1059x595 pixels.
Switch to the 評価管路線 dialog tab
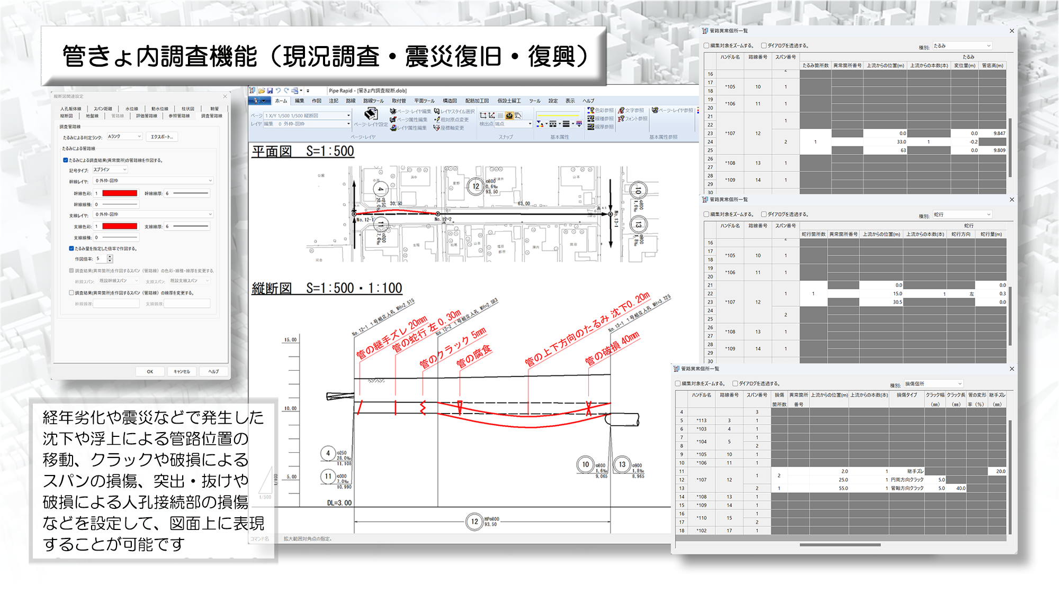coord(146,116)
